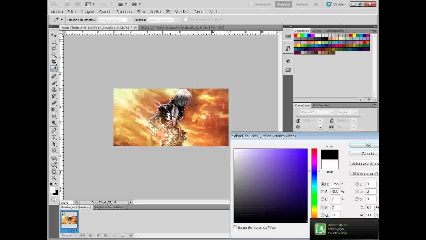
Task: Open the Arquivo menu
Action: pos(57,12)
